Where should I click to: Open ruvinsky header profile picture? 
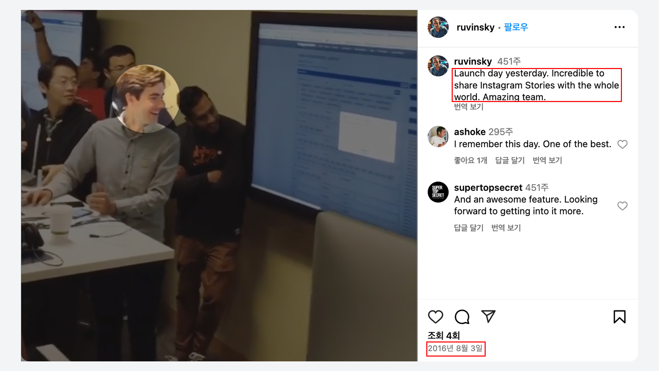438,27
